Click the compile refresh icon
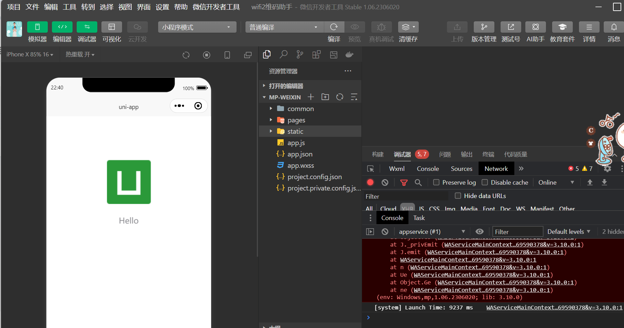The image size is (624, 328). click(334, 27)
